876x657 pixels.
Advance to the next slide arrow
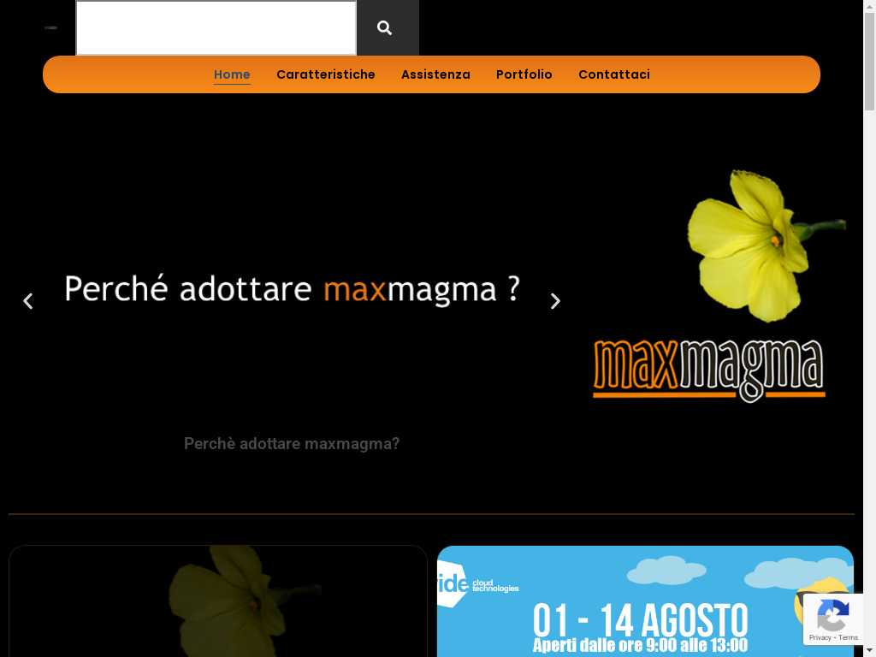coord(555,301)
